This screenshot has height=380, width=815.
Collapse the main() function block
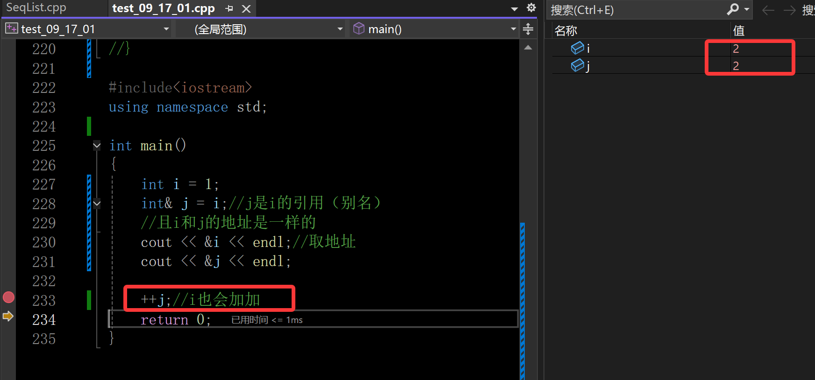coord(97,146)
